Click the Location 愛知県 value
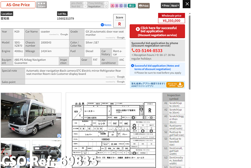 (x=5, y=18)
